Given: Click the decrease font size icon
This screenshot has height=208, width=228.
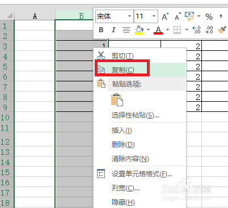Looking at the screenshot, I should (x=178, y=16).
